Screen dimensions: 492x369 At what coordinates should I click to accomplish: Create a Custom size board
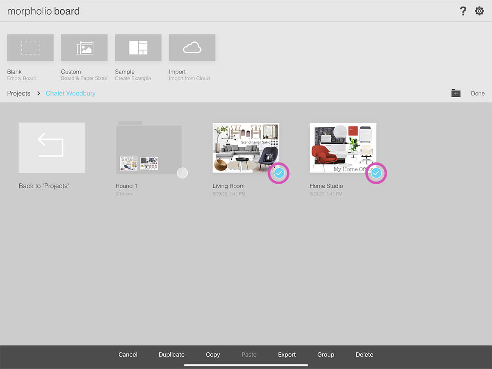(84, 48)
